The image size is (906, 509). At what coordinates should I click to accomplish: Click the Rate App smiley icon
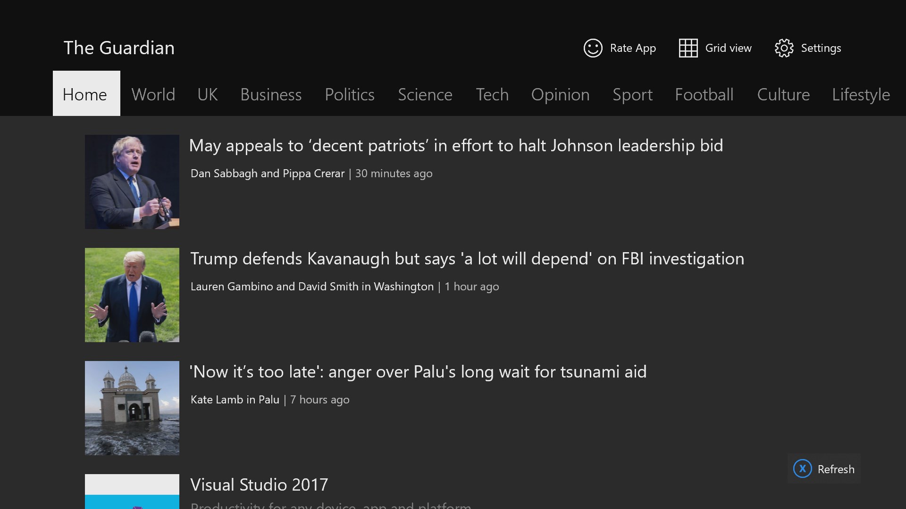click(593, 48)
